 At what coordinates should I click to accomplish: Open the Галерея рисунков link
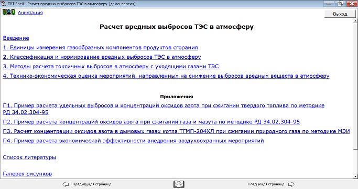coord(27,174)
